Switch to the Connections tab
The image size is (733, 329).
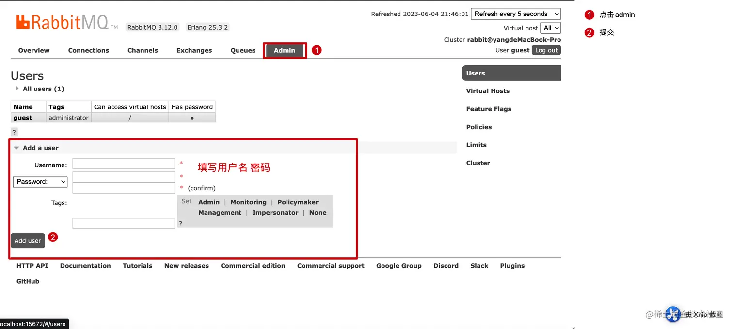click(89, 50)
